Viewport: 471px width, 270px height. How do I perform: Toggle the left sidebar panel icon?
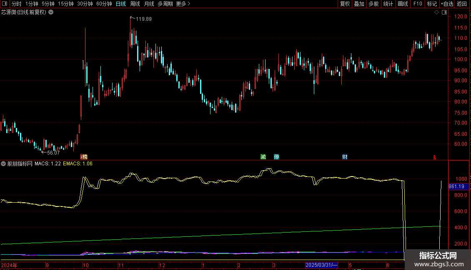click(4, 4)
